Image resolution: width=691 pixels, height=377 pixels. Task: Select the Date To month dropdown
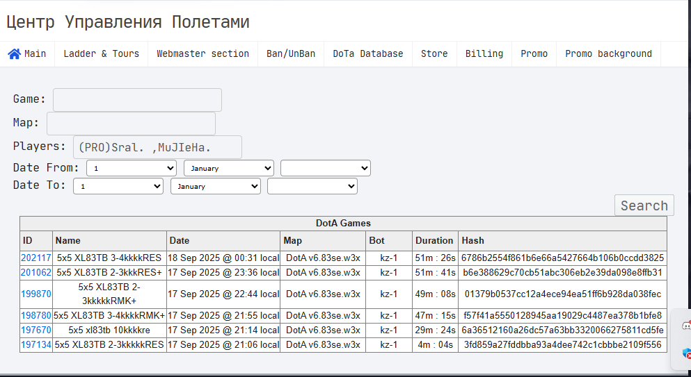216,186
